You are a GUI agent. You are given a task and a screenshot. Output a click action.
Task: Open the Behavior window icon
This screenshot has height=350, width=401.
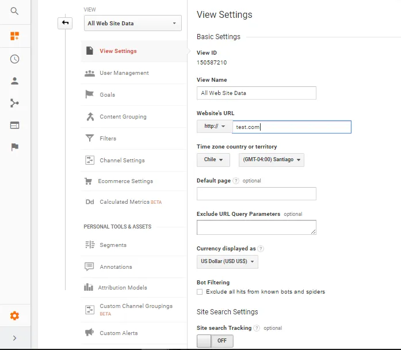(x=14, y=125)
